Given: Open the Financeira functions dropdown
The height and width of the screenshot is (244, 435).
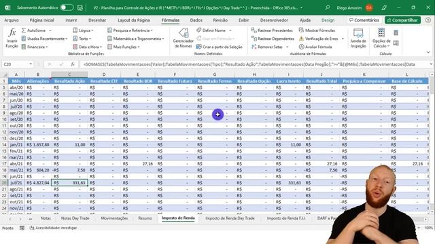Looking at the screenshot, I should click(x=35, y=47).
